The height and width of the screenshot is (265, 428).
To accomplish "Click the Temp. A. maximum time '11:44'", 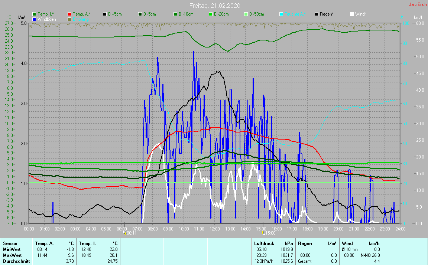I will [x=42, y=255].
